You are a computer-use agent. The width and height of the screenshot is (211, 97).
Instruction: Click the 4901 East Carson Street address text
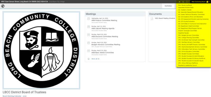[25, 2]
